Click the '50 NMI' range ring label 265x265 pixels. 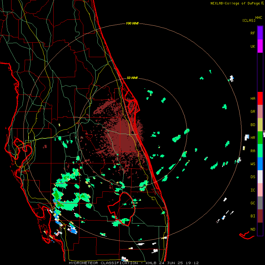(132, 78)
